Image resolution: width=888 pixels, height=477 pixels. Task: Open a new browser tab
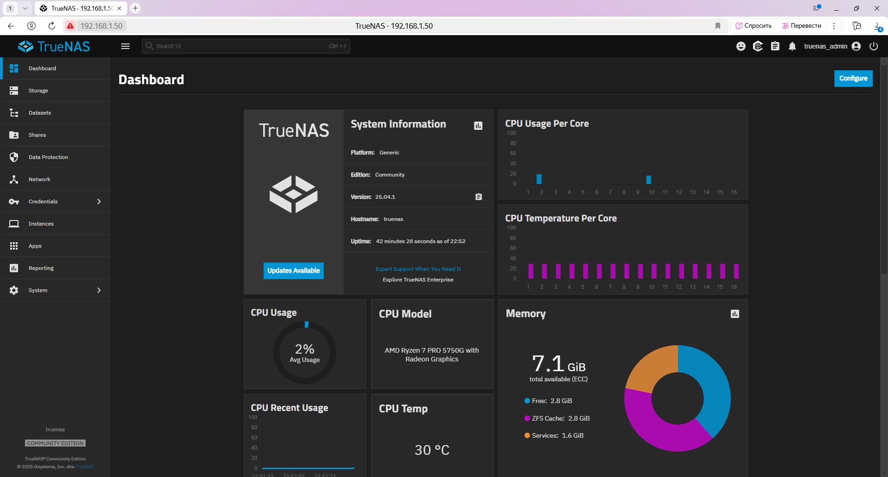coord(135,8)
